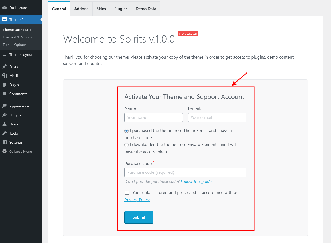Open Dashboard menu item
This screenshot has width=331, height=243.
point(21,8)
